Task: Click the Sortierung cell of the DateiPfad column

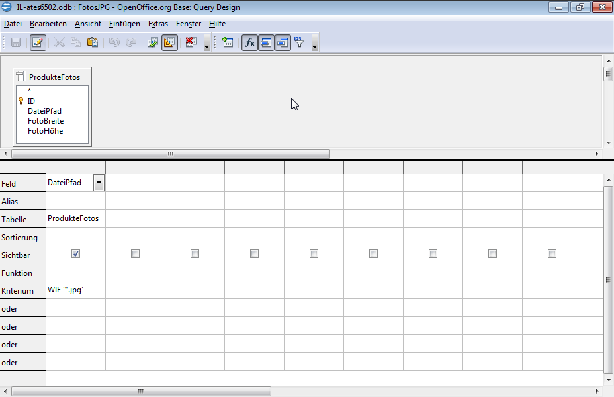Action: (75, 236)
